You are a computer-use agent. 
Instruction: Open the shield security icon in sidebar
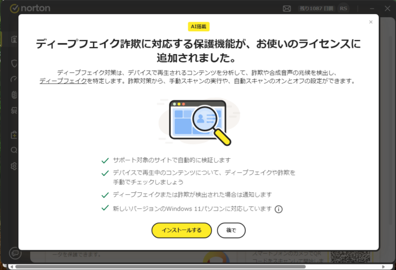(14, 63)
